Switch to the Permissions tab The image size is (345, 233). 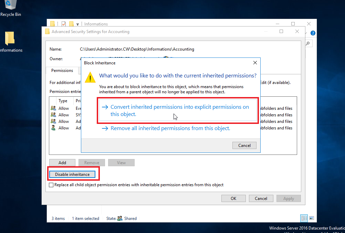pos(62,71)
